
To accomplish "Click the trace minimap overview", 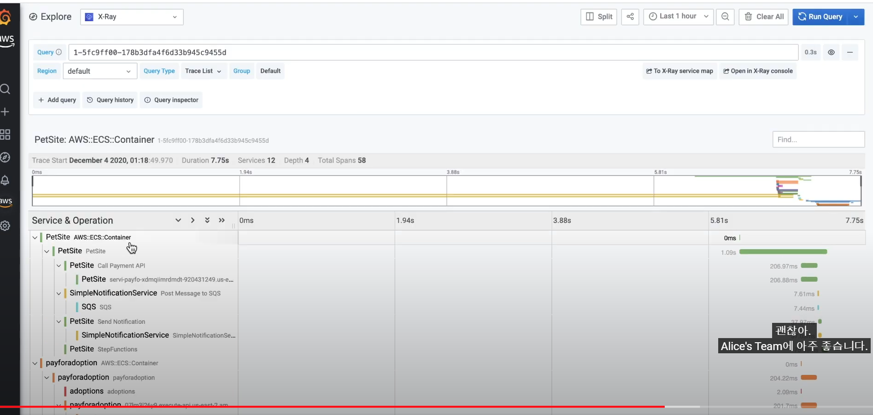I will tap(446, 190).
